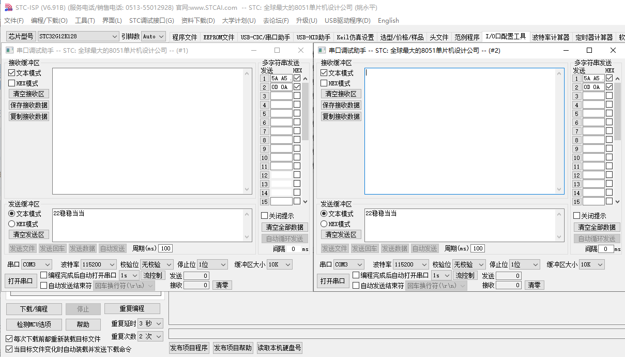Click the window icon of serial assistant #2
Viewport: 625px width, 357px height.
pos(322,51)
